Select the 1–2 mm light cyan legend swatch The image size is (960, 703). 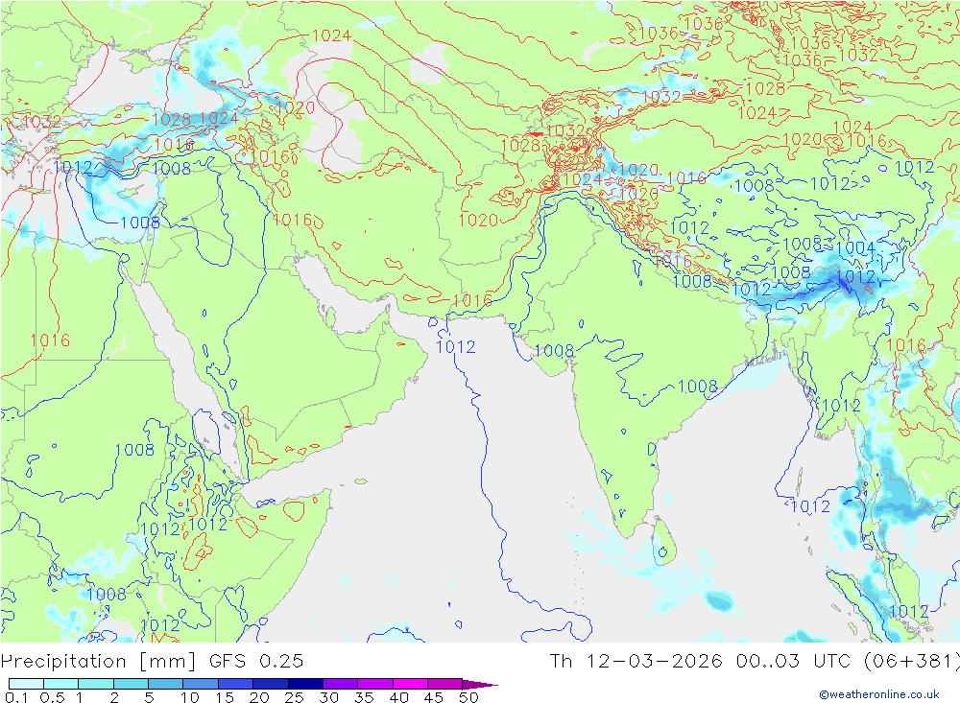pos(95,684)
